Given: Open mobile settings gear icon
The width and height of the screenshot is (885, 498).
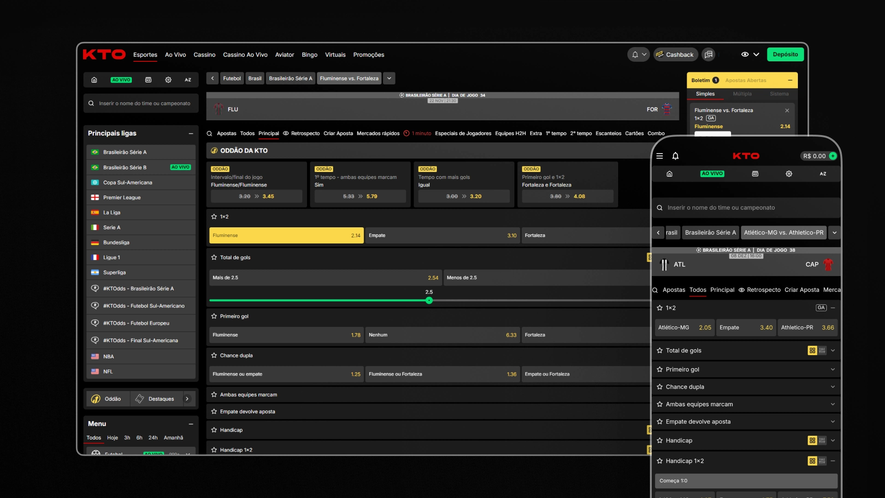Looking at the screenshot, I should pyautogui.click(x=789, y=174).
